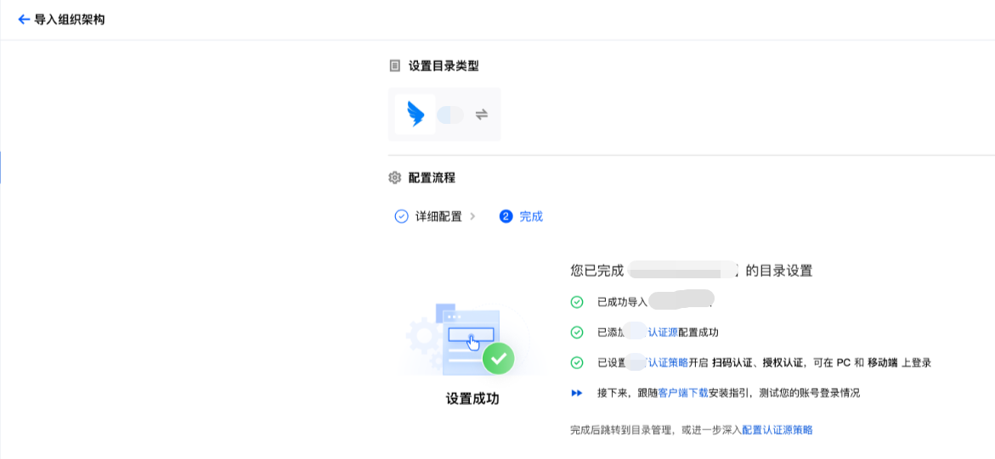Viewport: 995px width, 459px height.
Task: Click the swap arrows icon beside the logo
Action: (x=482, y=115)
